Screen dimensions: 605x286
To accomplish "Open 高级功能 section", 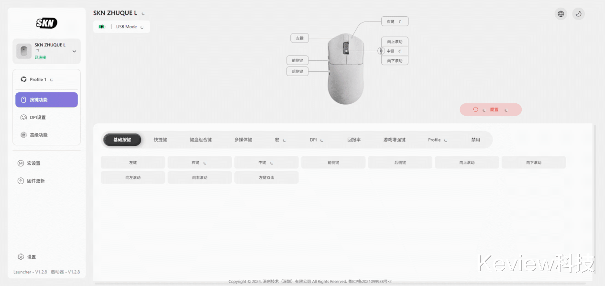I will pos(46,135).
